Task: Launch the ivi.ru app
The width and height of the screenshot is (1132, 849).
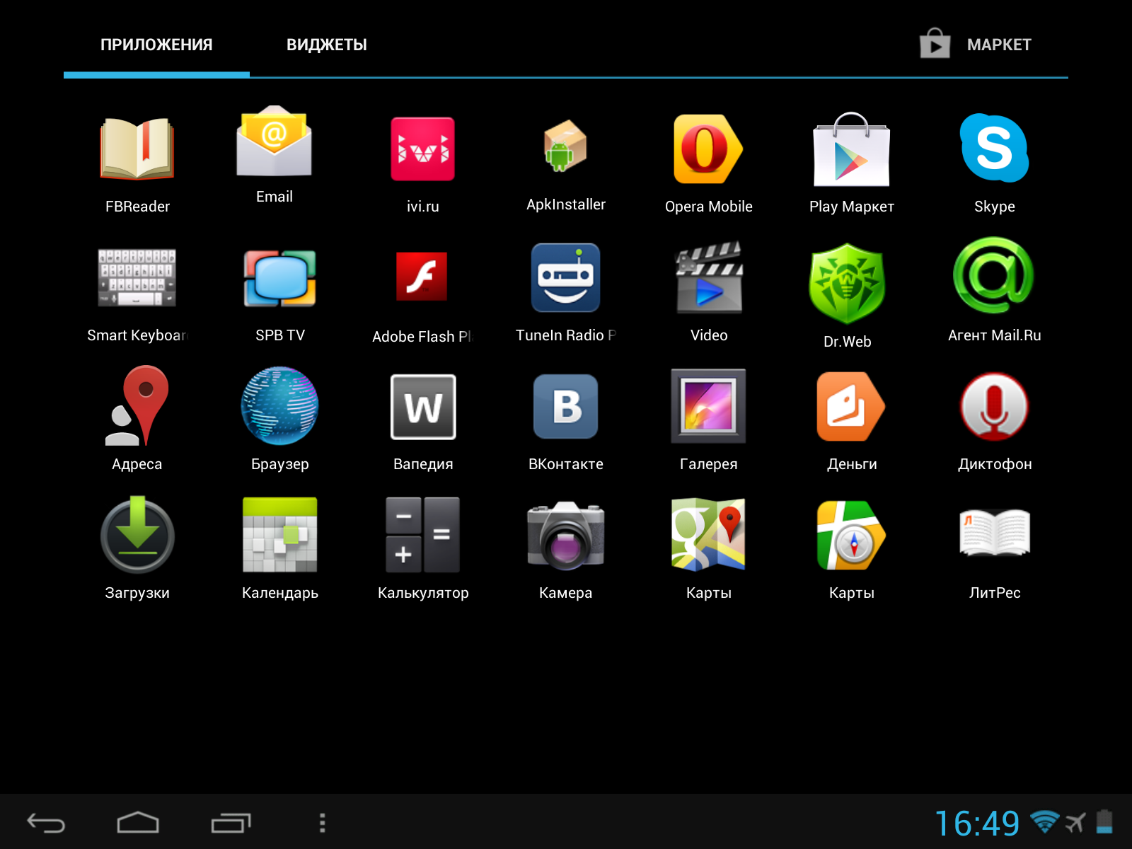Action: pyautogui.click(x=422, y=150)
